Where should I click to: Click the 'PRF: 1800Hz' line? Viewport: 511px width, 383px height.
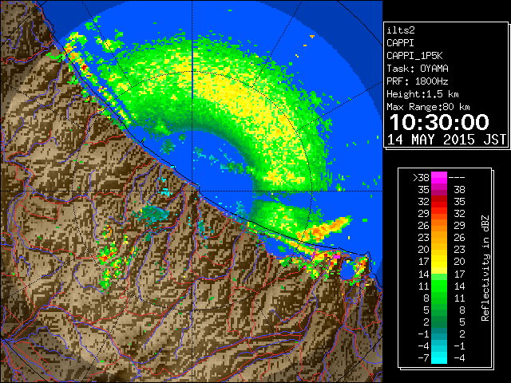pos(418,81)
